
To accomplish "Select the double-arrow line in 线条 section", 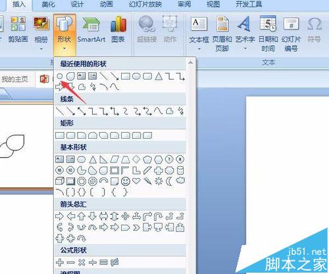I will 82,111.
